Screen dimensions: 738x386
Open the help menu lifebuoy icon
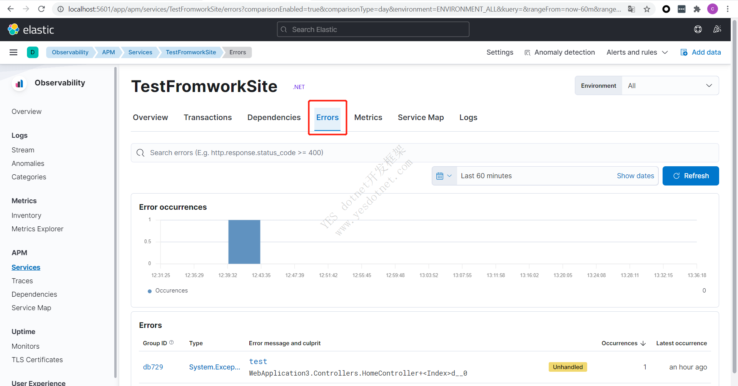[698, 29]
